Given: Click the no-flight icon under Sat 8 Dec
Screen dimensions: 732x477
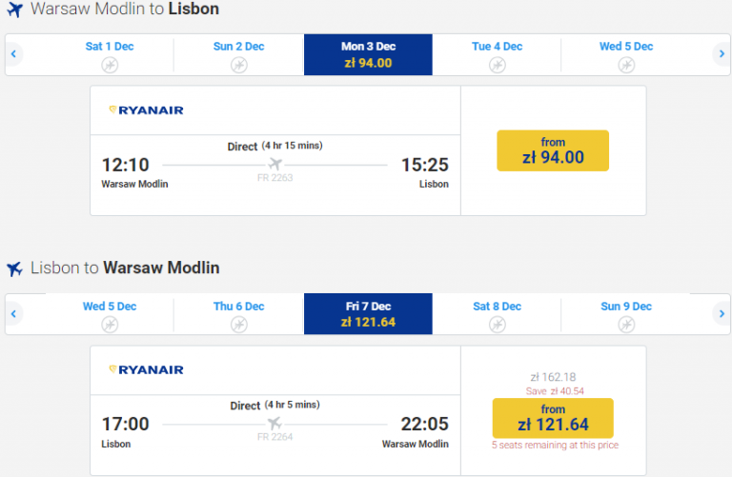Looking at the screenshot, I should (x=498, y=325).
